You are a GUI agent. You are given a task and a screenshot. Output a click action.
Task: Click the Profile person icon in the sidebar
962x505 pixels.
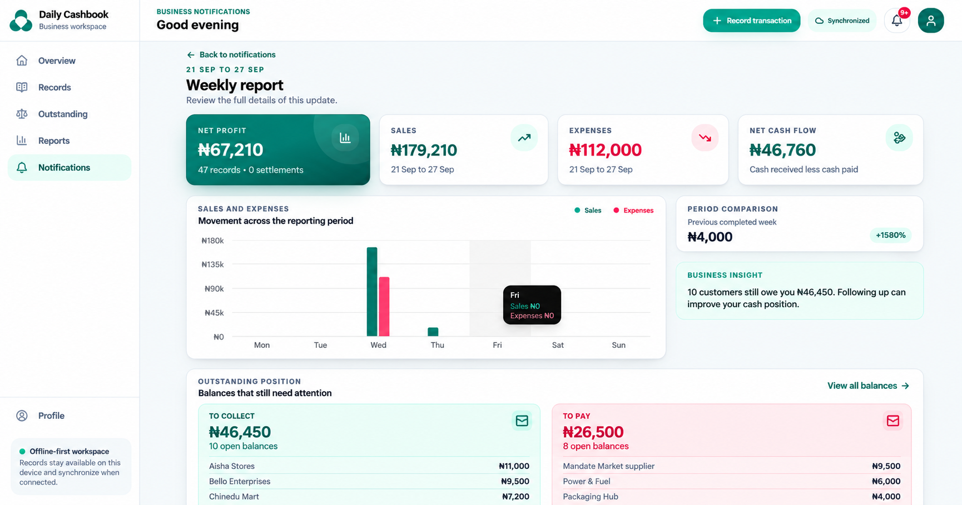pyautogui.click(x=22, y=416)
